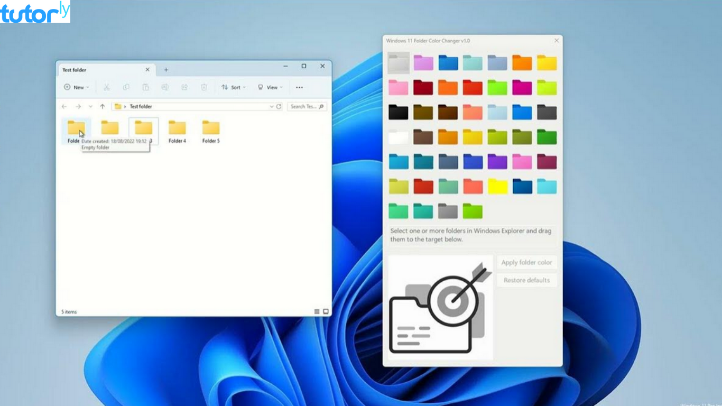The image size is (722, 406).
Task: Click the Refresh icon in the address bar
Action: pos(279,106)
